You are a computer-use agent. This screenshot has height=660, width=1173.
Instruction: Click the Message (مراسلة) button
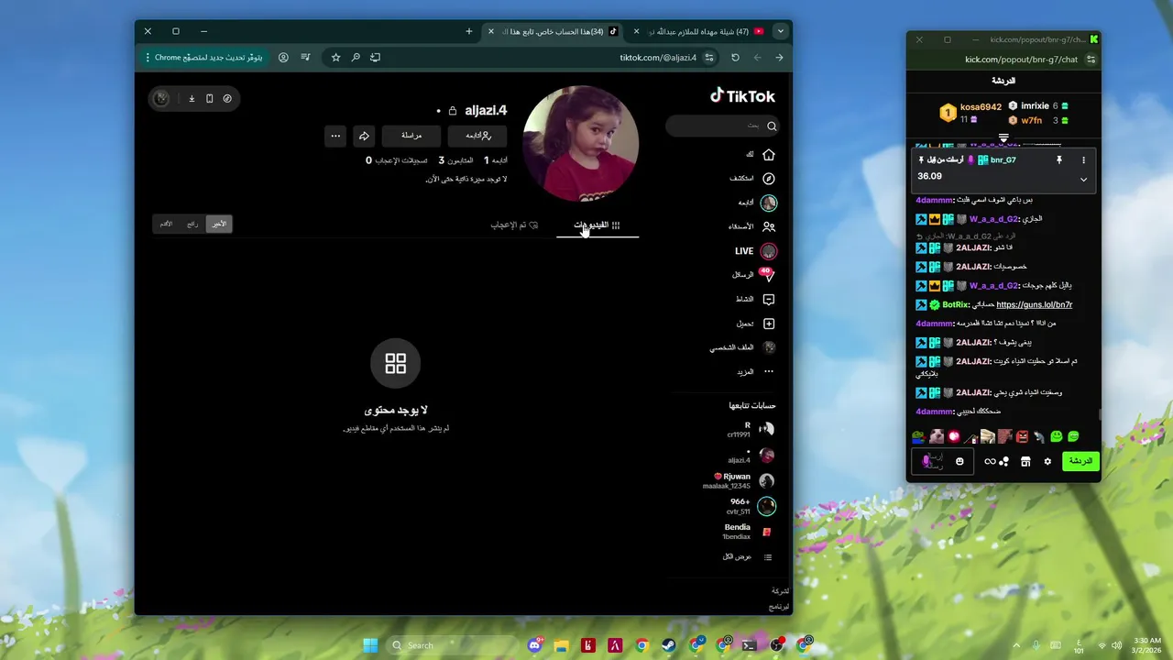pyautogui.click(x=411, y=136)
